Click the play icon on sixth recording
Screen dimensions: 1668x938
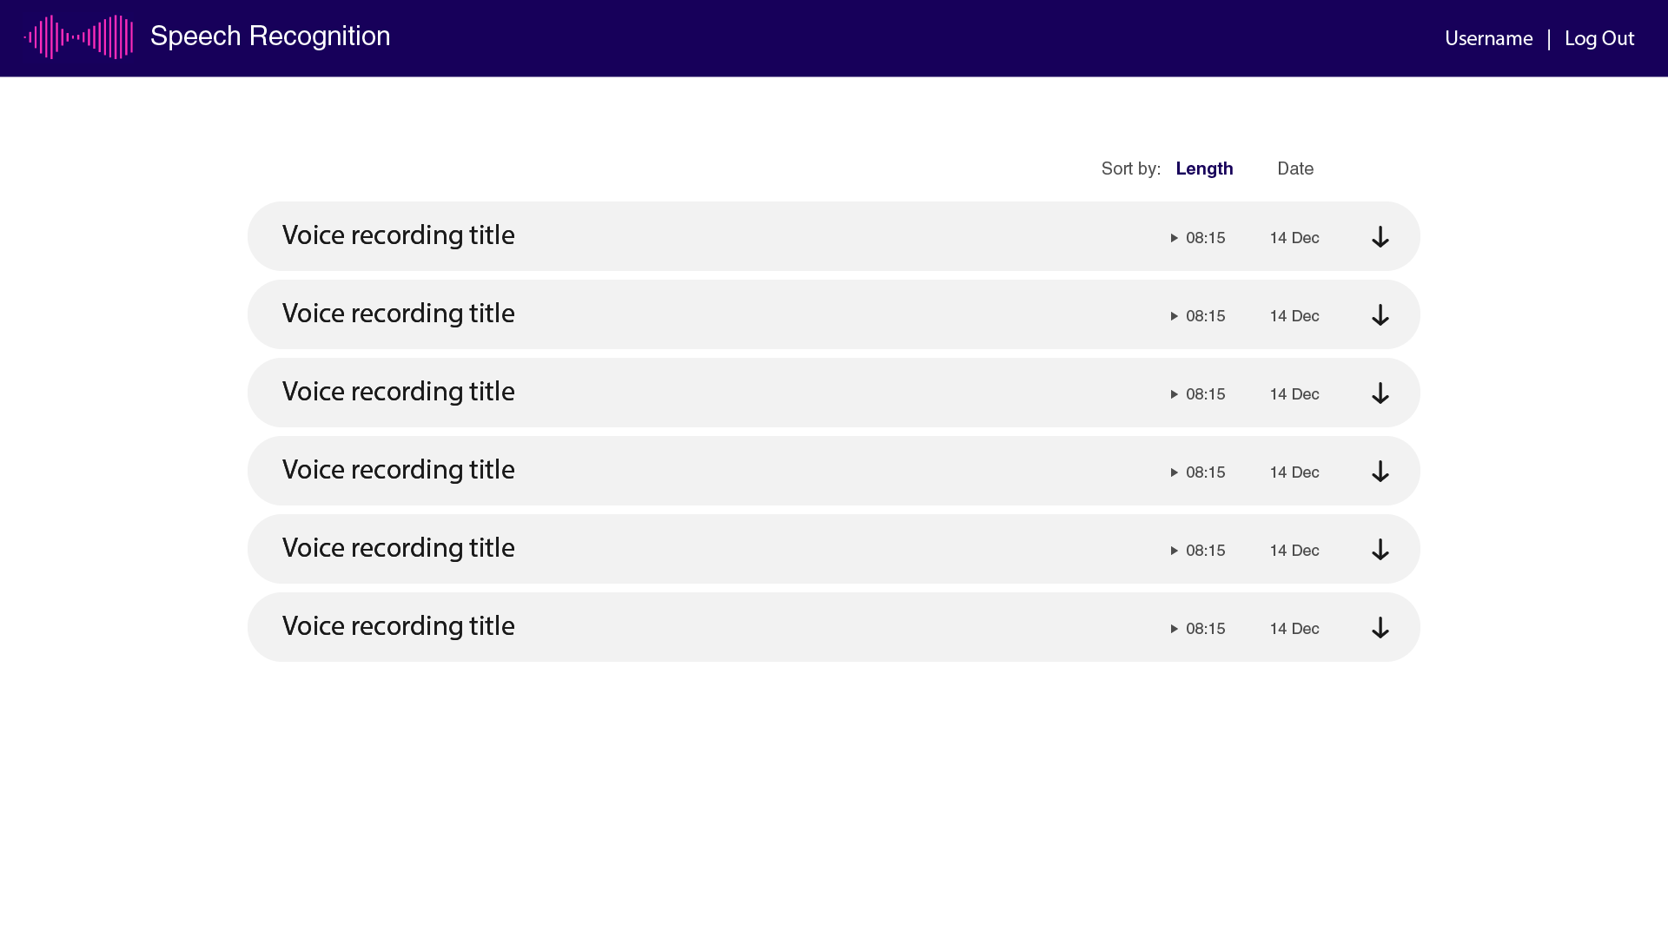(1173, 628)
